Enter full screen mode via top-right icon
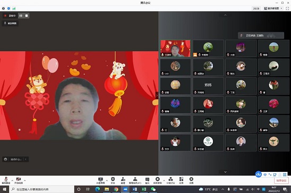The image size is (291, 193). coord(287,8)
